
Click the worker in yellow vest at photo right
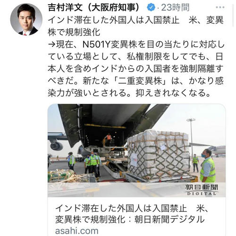pos(208,166)
